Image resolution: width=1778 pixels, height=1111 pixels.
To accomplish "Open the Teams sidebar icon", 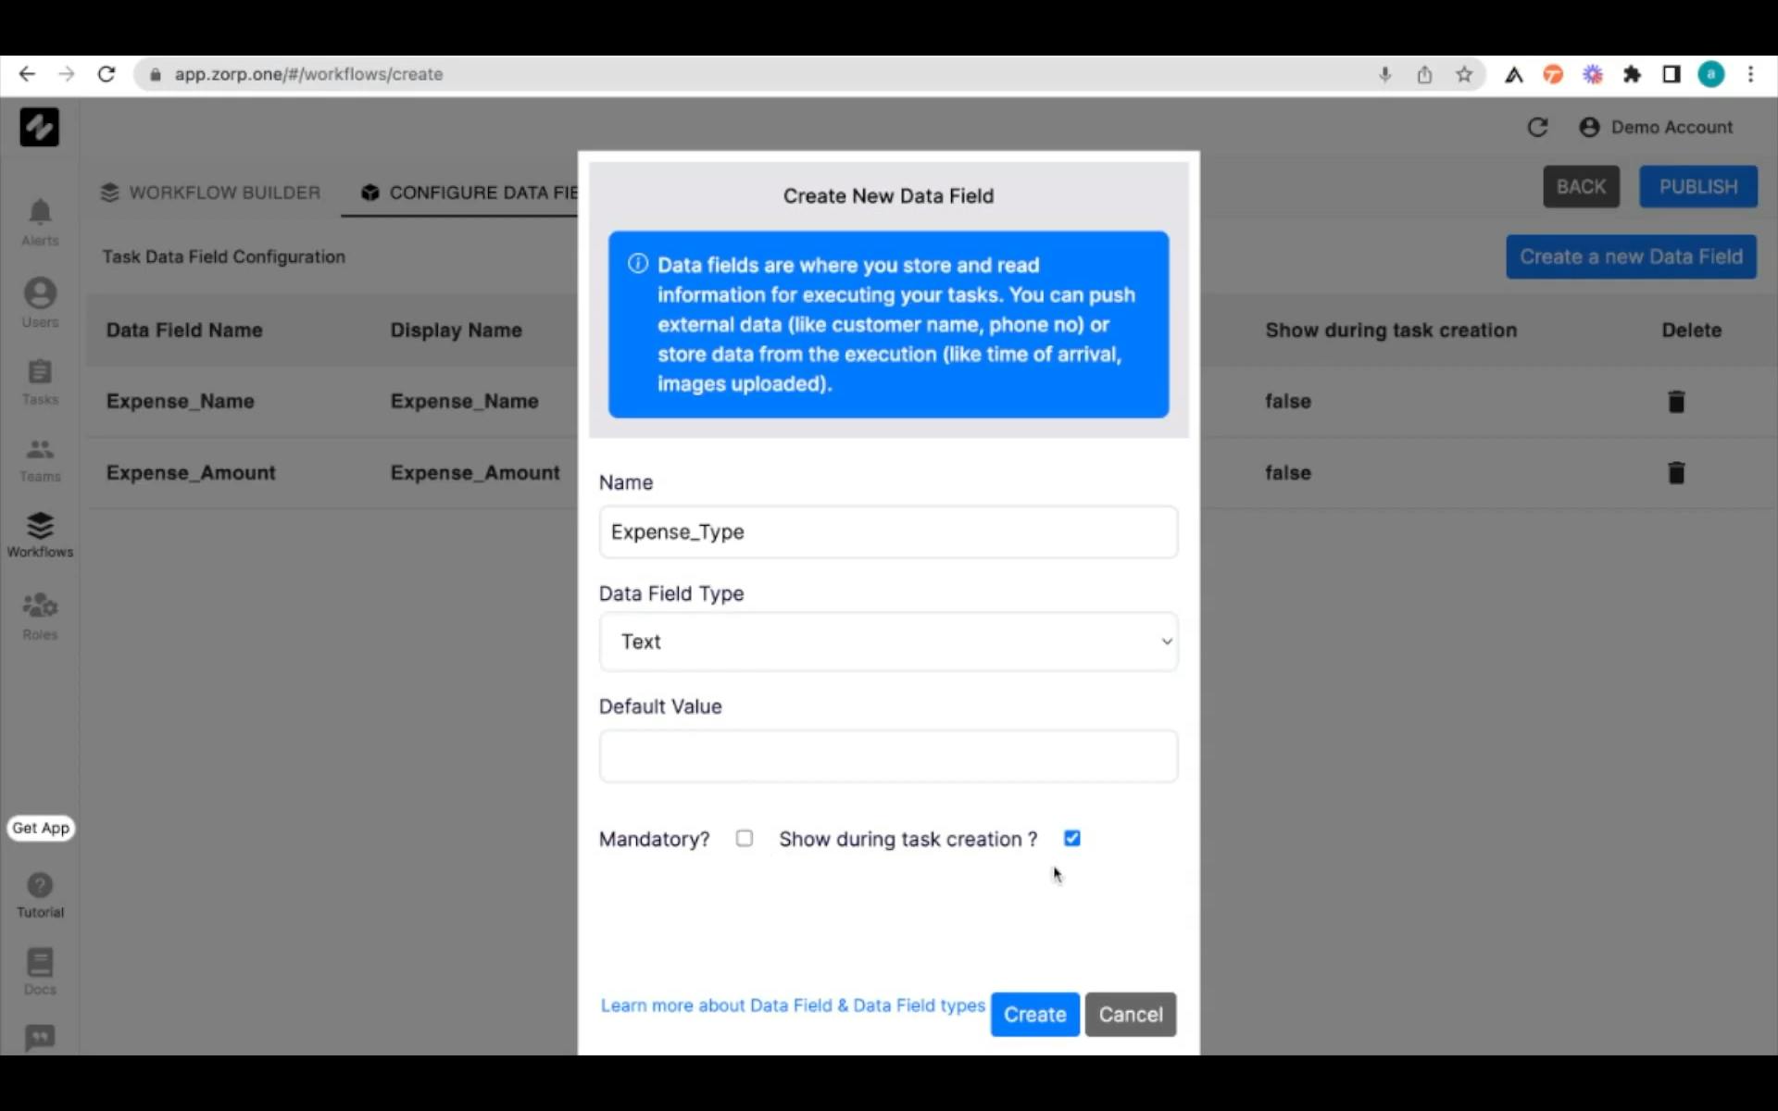I will [x=40, y=450].
